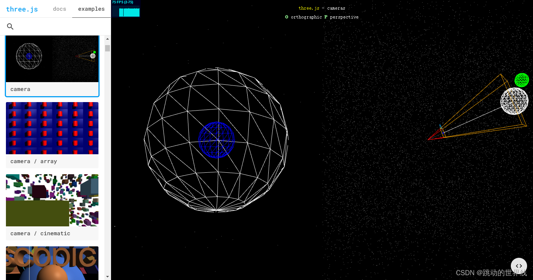533x280 pixels.
Task: Click the 'camera / cinematic' label
Action: click(x=40, y=233)
